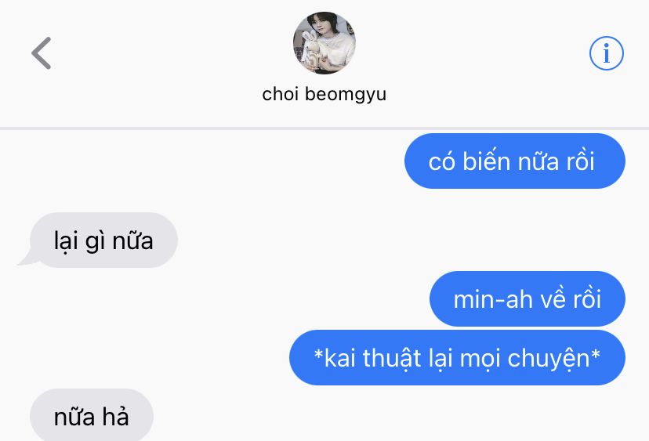Open the contact name choi beomgyu

coord(324,94)
